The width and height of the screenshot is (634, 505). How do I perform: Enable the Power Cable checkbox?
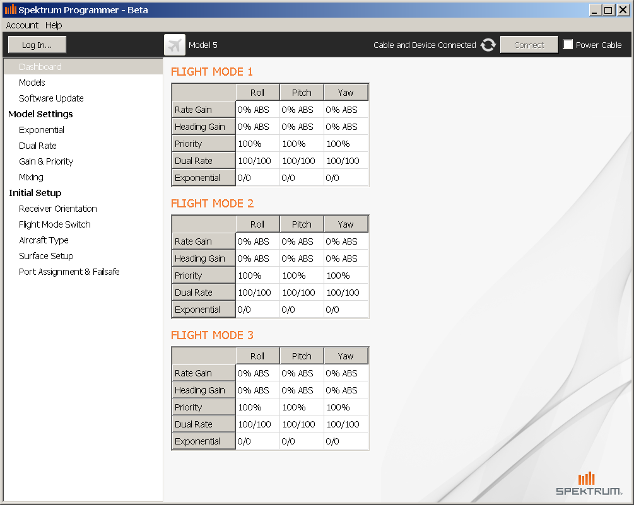(568, 45)
